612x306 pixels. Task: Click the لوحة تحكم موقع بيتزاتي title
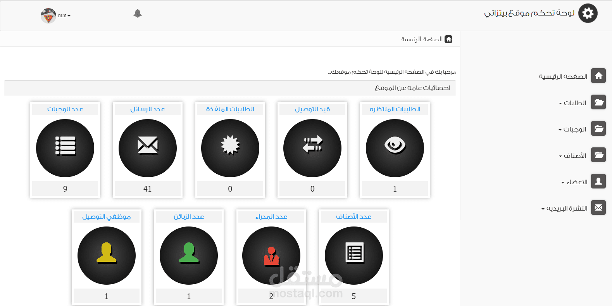pyautogui.click(x=529, y=13)
